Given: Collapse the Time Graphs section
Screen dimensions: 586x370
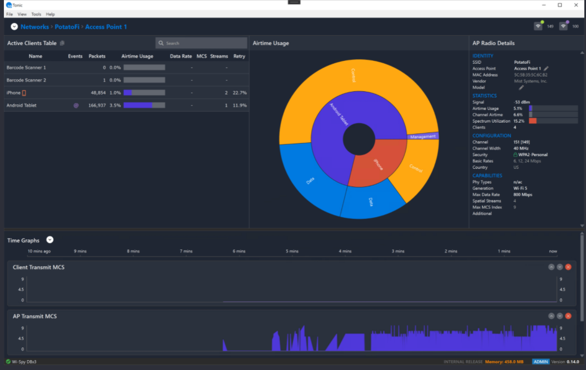Looking at the screenshot, I should 49,240.
